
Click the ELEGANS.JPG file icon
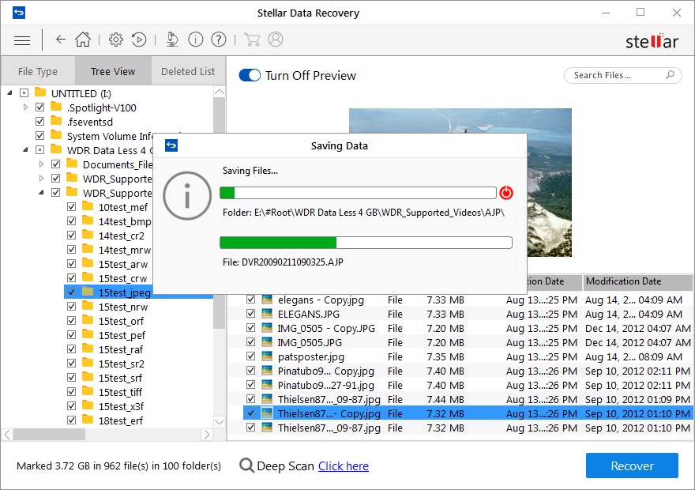tap(267, 314)
